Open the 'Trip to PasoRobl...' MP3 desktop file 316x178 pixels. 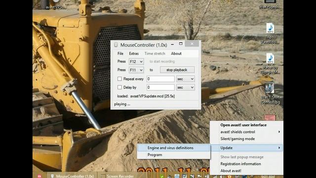pyautogui.click(x=270, y=34)
